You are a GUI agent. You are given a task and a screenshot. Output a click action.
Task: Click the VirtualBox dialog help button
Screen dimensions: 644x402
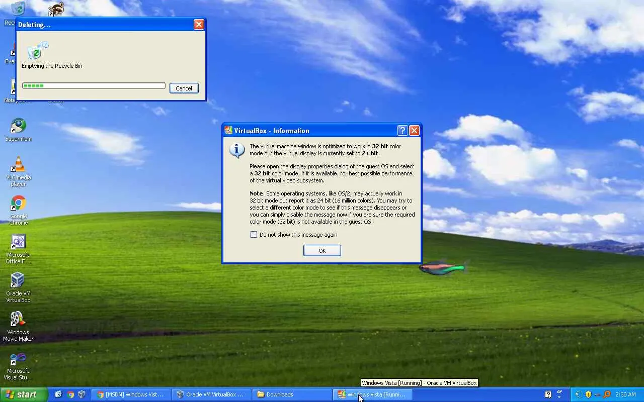pyautogui.click(x=403, y=131)
